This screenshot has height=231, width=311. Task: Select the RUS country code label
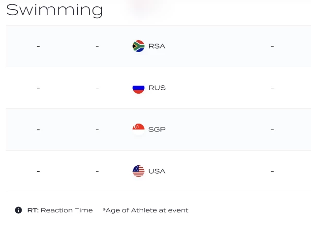pyautogui.click(x=157, y=88)
